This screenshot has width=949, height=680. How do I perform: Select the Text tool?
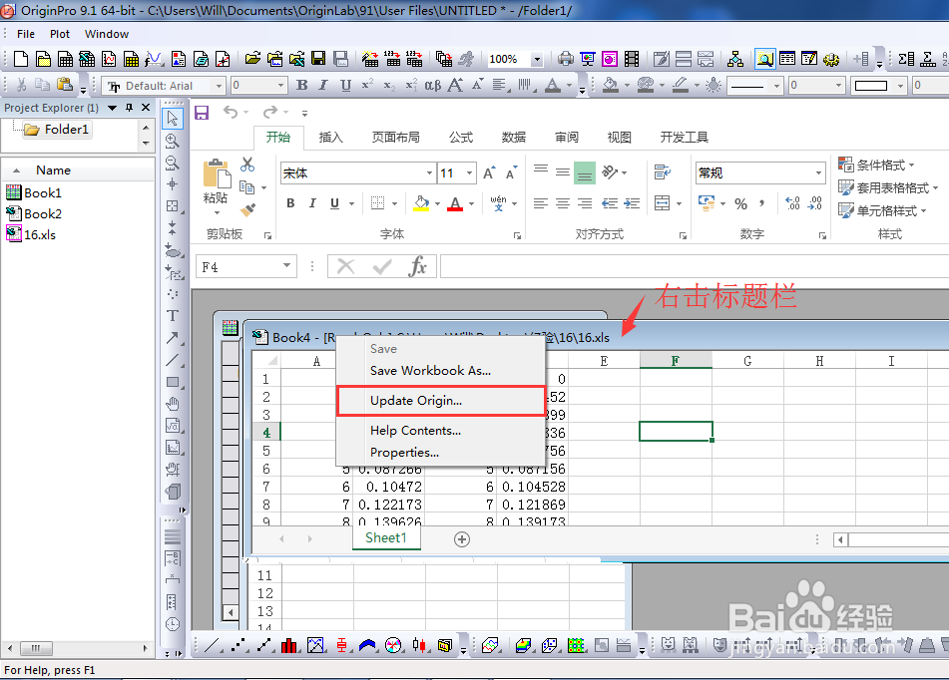(173, 315)
